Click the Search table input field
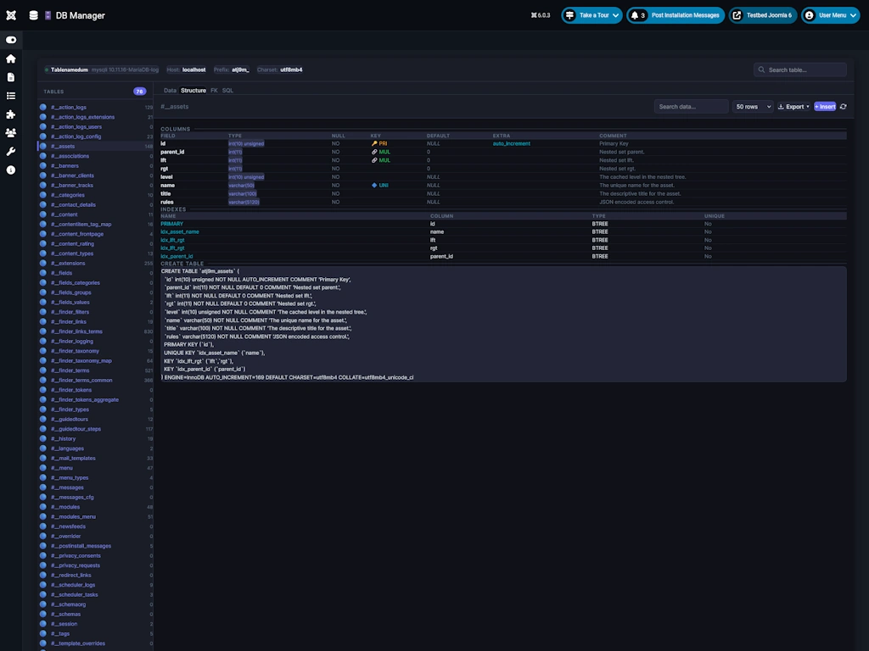Viewport: 869px width, 651px height. click(799, 70)
